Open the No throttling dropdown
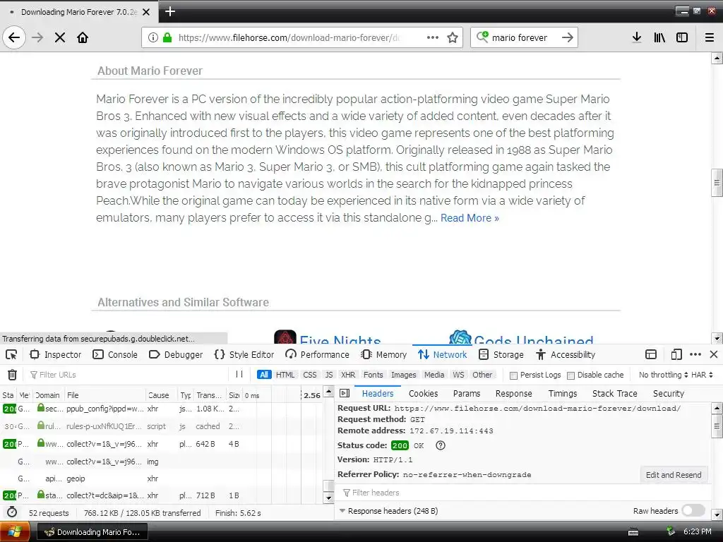 tap(663, 375)
